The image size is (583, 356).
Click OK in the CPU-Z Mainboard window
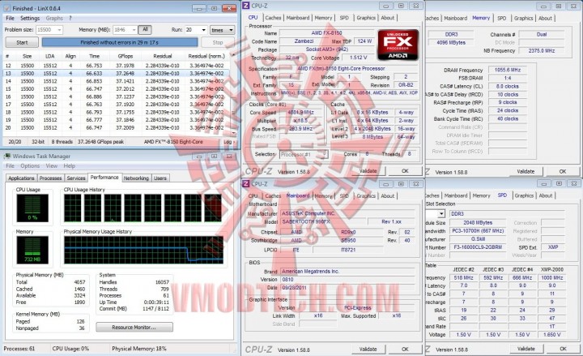point(406,350)
